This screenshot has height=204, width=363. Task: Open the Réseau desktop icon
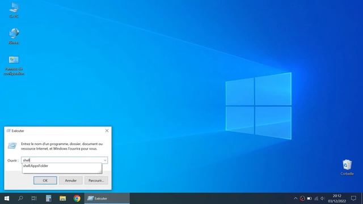click(x=14, y=36)
